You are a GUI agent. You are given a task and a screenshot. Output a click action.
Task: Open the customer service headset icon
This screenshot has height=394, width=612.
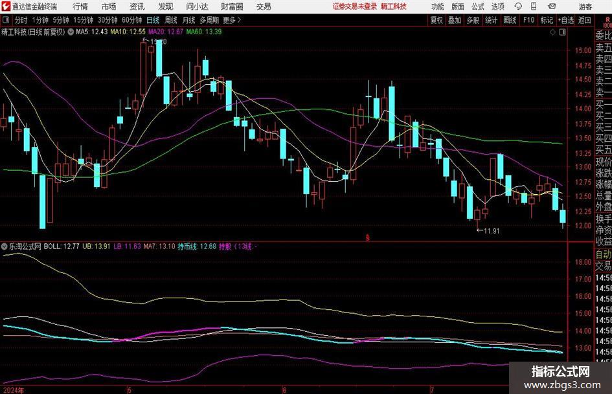coord(518,6)
